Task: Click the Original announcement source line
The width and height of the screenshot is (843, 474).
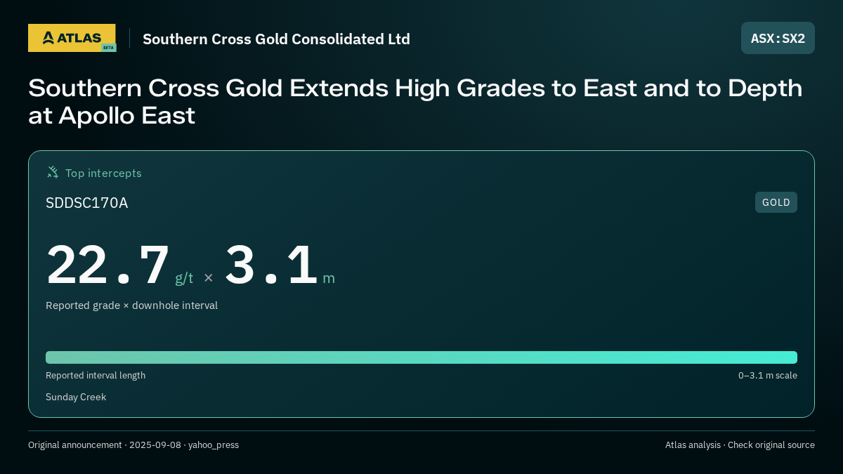Action: click(x=133, y=445)
